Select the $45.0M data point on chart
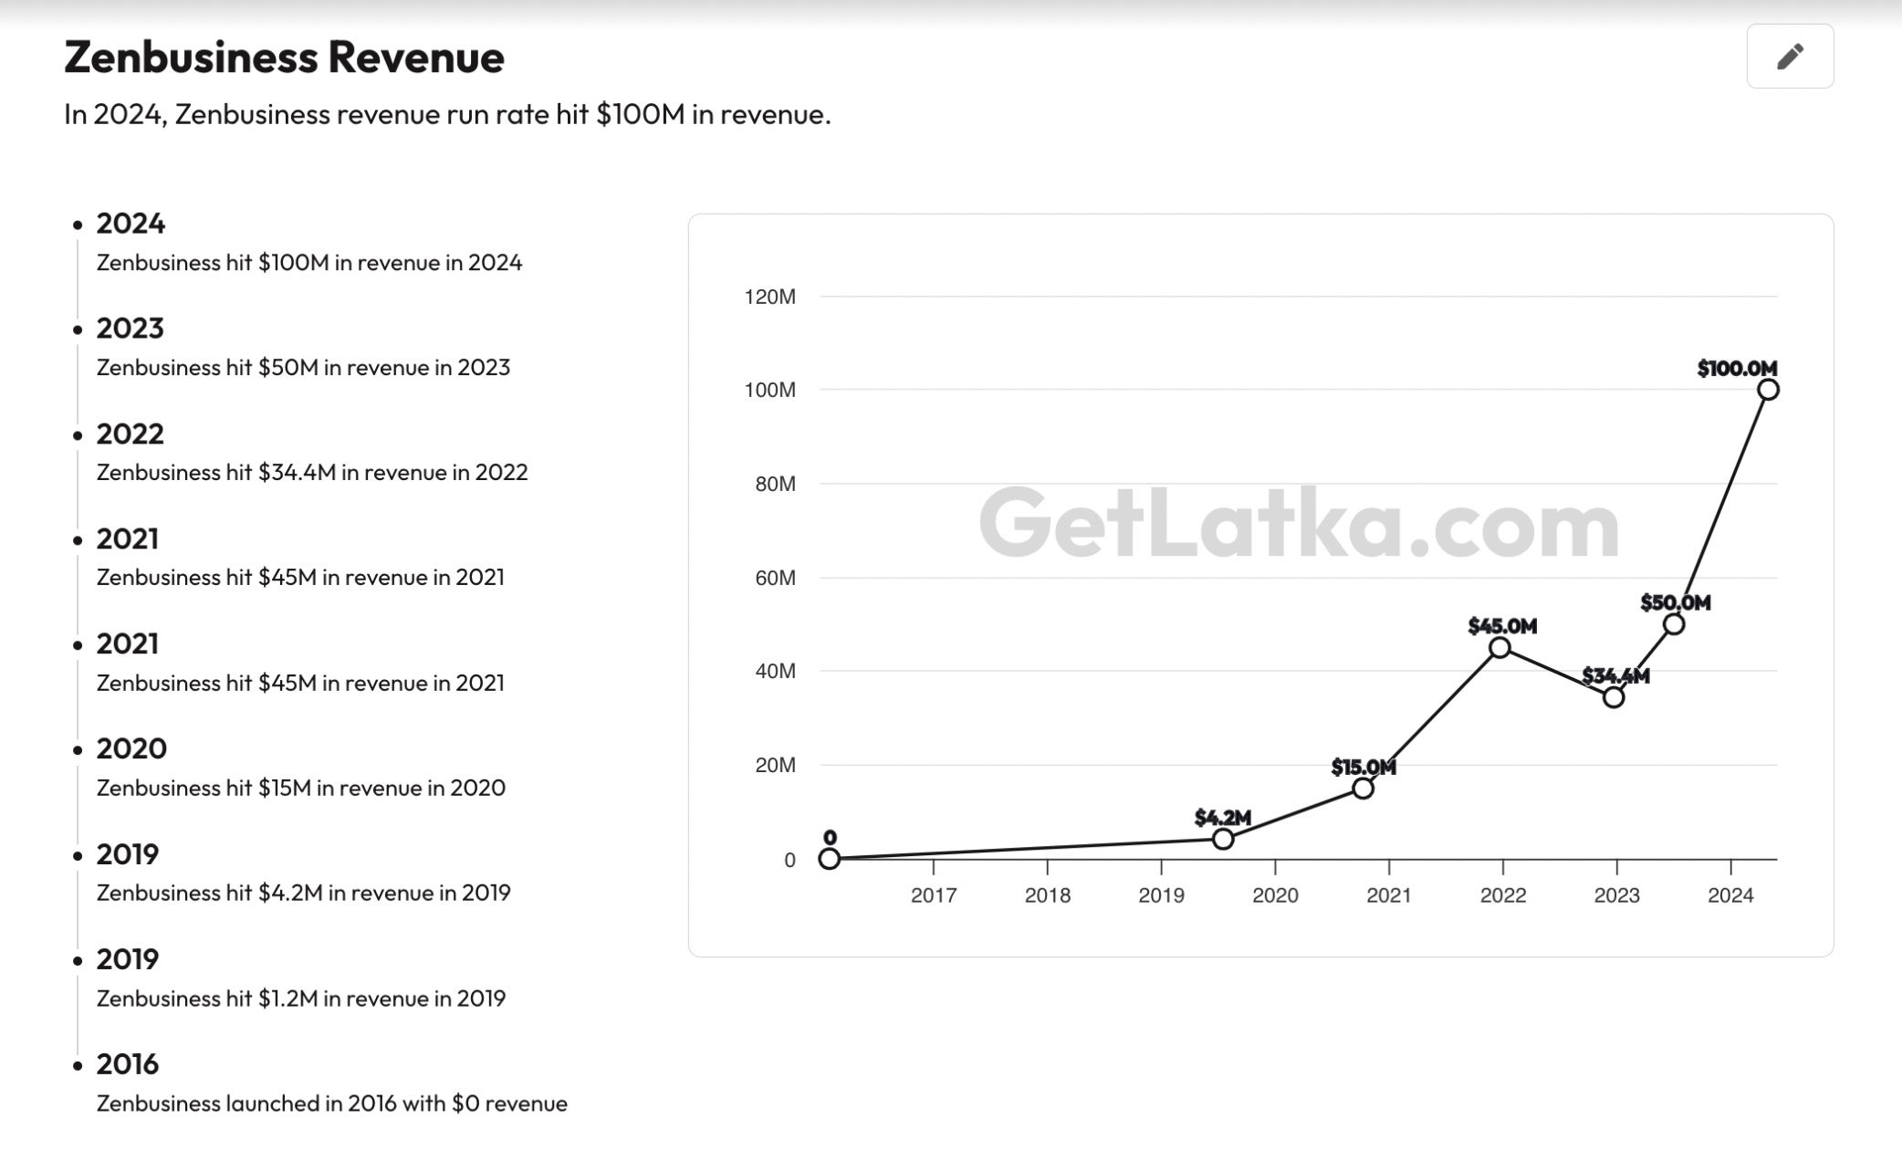 coord(1500,648)
